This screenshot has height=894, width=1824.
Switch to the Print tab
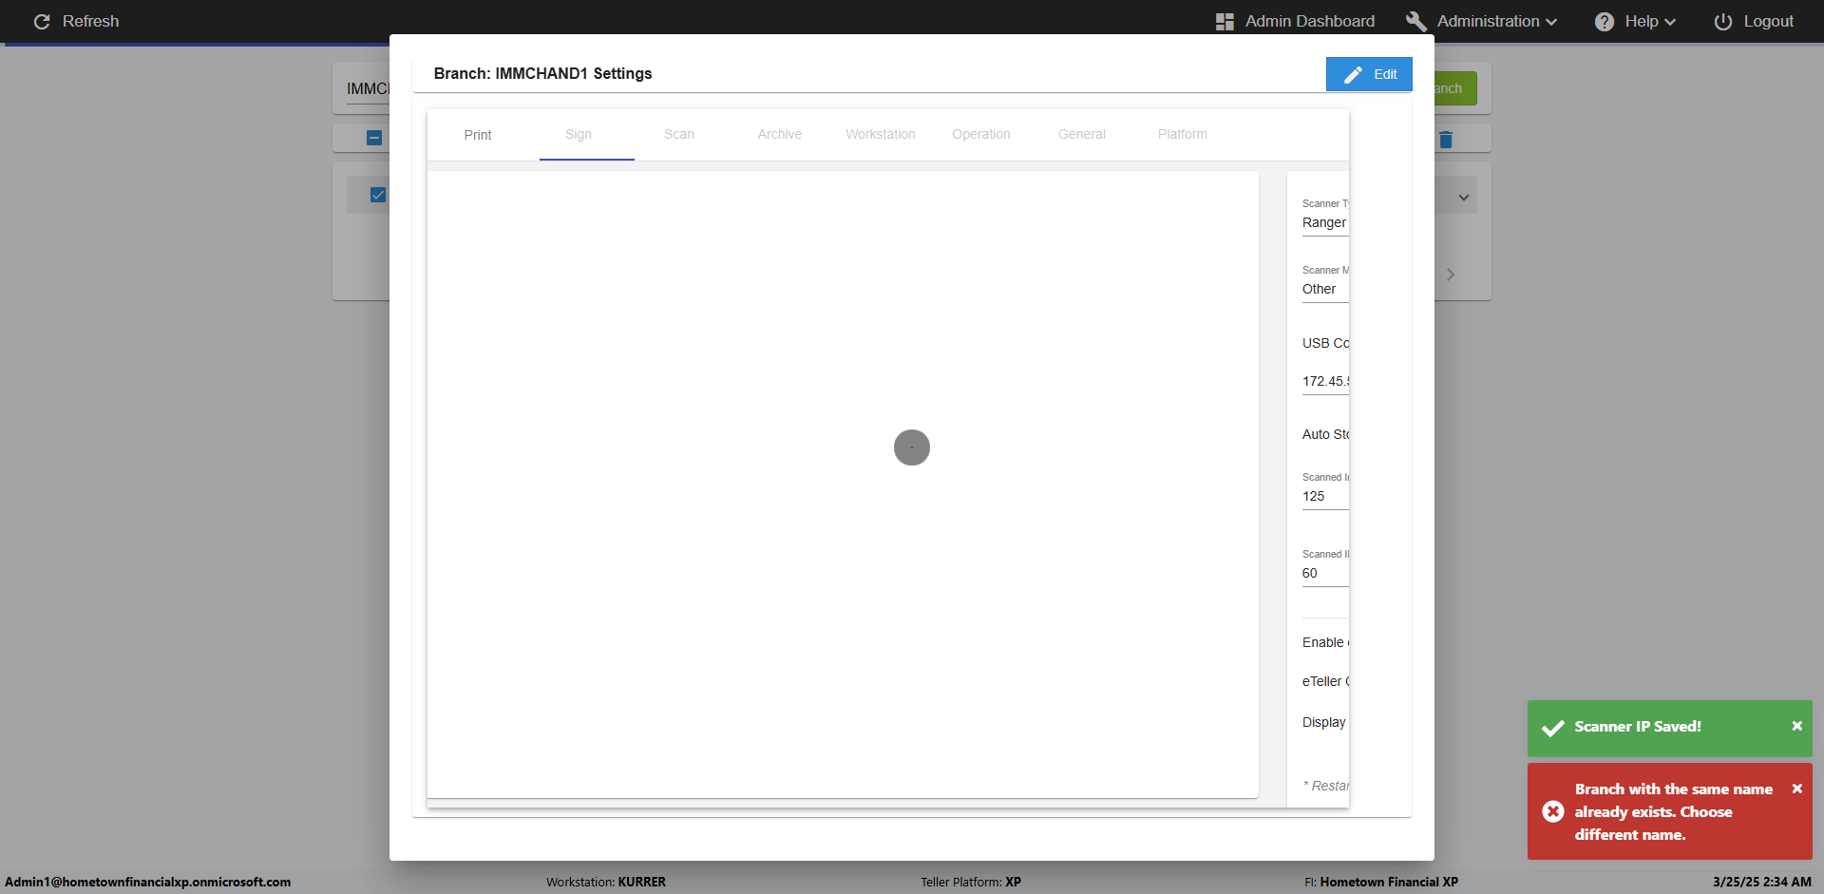(478, 135)
